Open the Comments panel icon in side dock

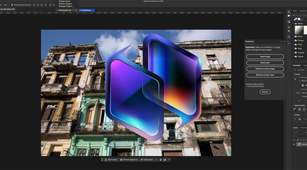289,16
